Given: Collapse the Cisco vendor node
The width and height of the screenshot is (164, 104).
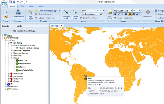Looking at the screenshot, I should [x=6, y=40].
